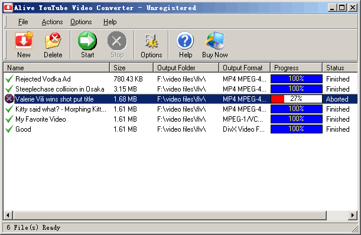This screenshot has height=235, width=361.
Task: Click the New download toolbar icon
Action: coord(24,41)
